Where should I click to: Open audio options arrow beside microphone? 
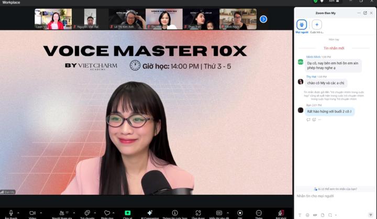(18, 213)
